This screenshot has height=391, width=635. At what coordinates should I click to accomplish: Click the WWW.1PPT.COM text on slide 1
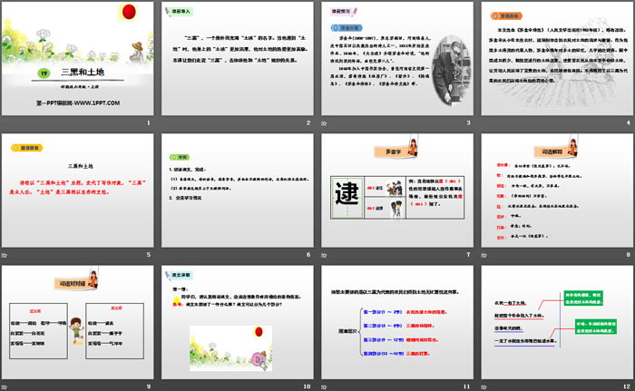[x=97, y=103]
